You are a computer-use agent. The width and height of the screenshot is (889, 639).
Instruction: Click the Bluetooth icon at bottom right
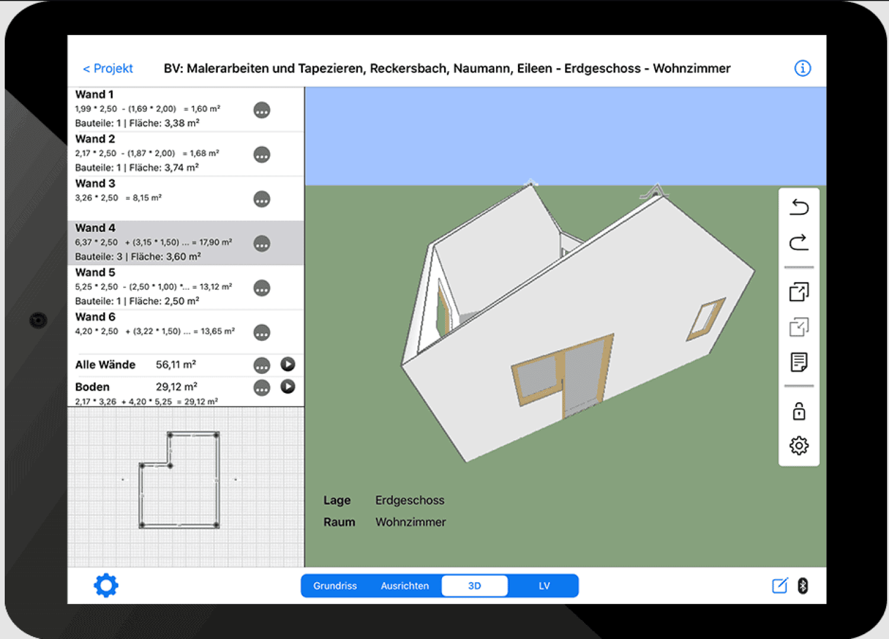pyautogui.click(x=803, y=586)
